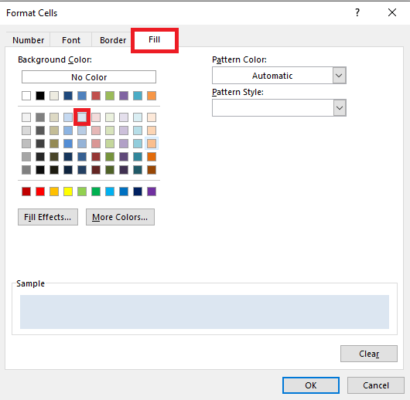The image size is (410, 400).
Task: Close the Format Cells dialog
Action: 392,12
